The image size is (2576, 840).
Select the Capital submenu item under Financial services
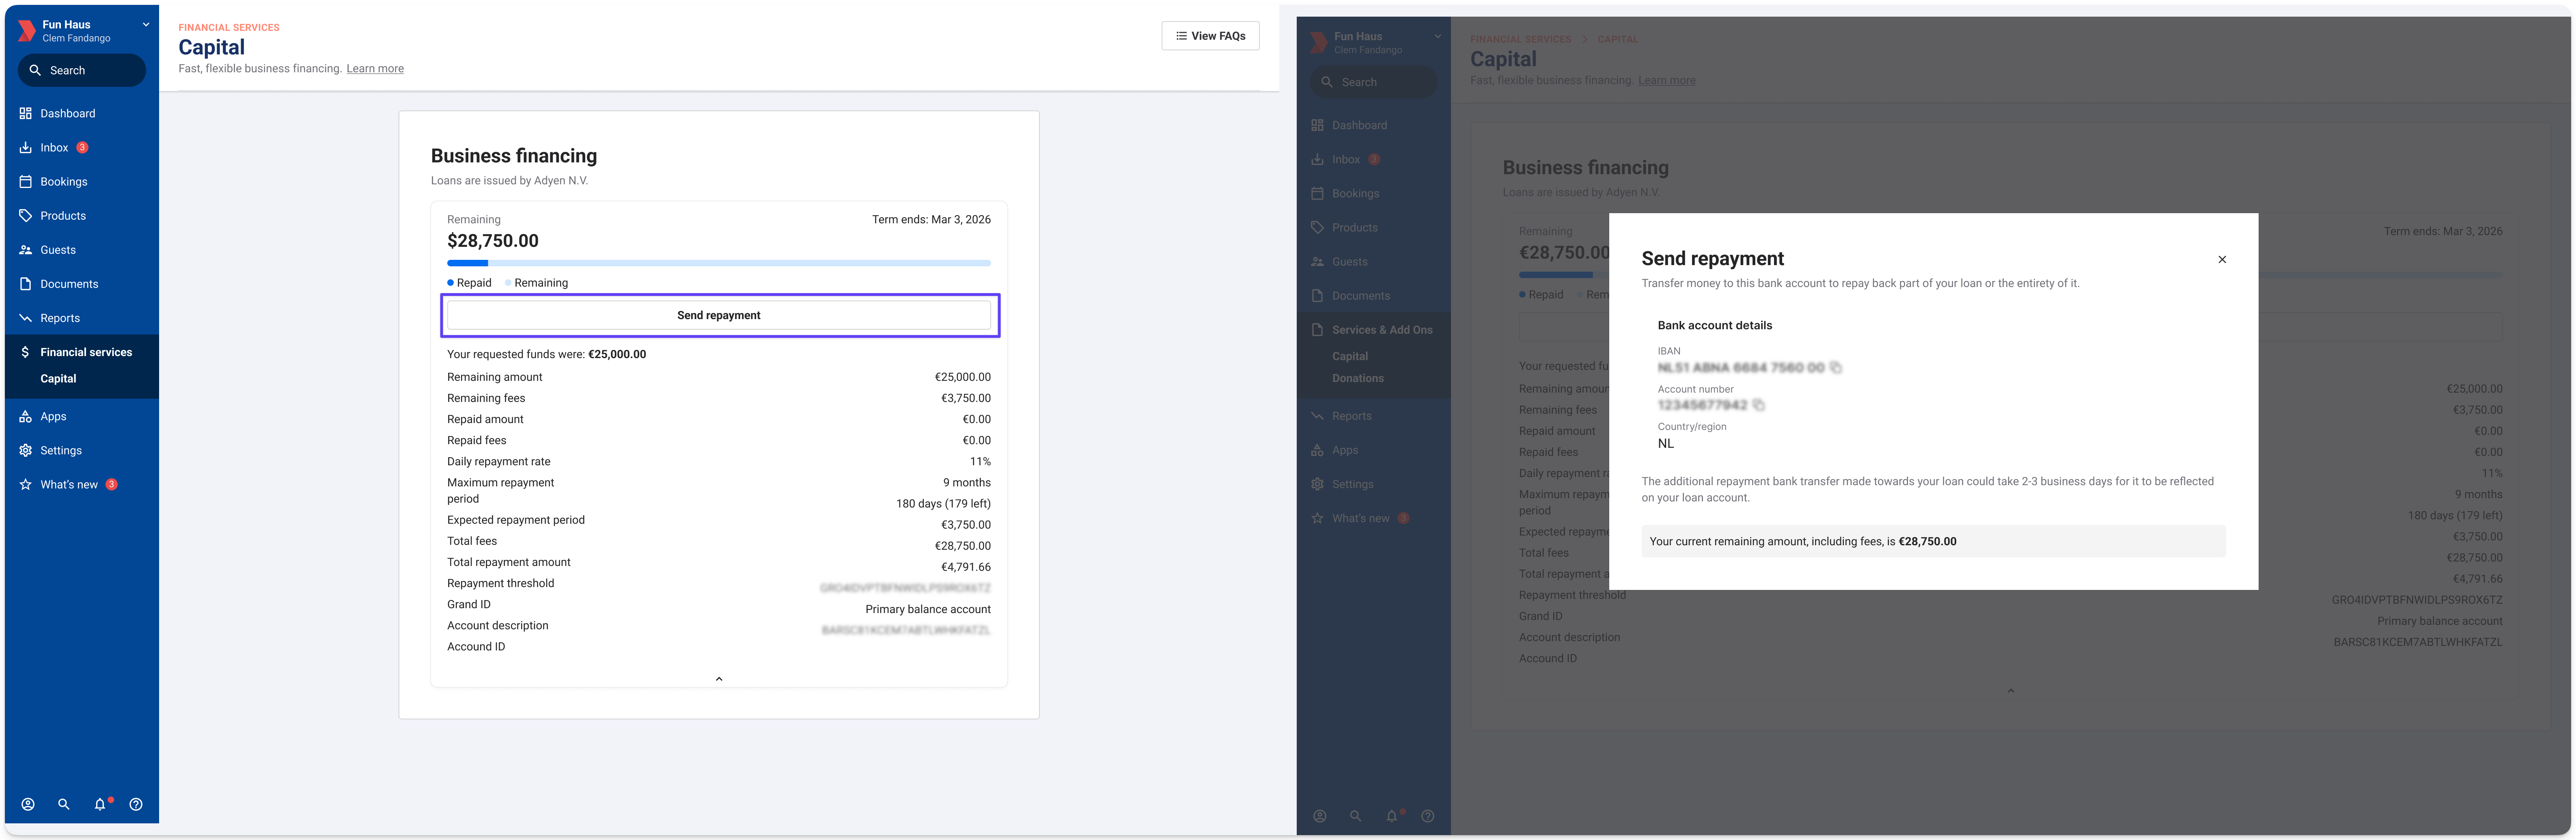[58, 379]
